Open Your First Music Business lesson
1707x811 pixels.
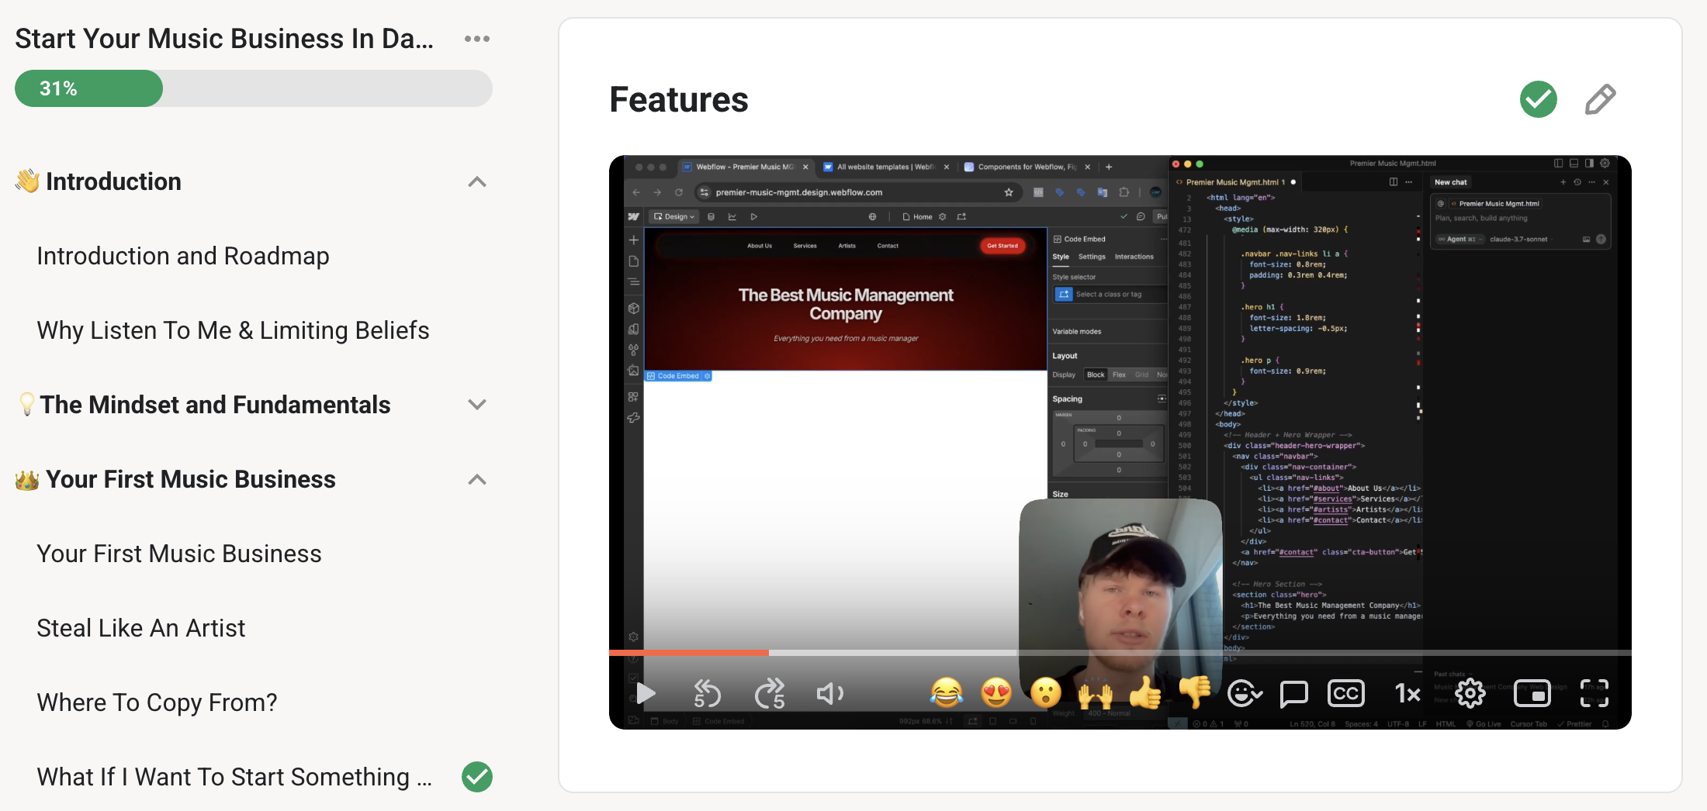pyautogui.click(x=179, y=554)
